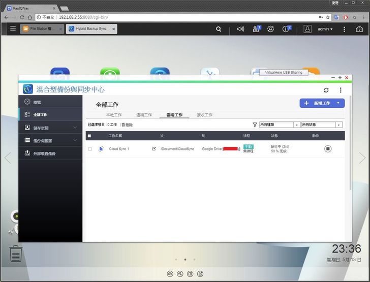This screenshot has width=370, height=282.
Task: Click the edit icon beside Cloud Sync 1
Action: pos(154,149)
